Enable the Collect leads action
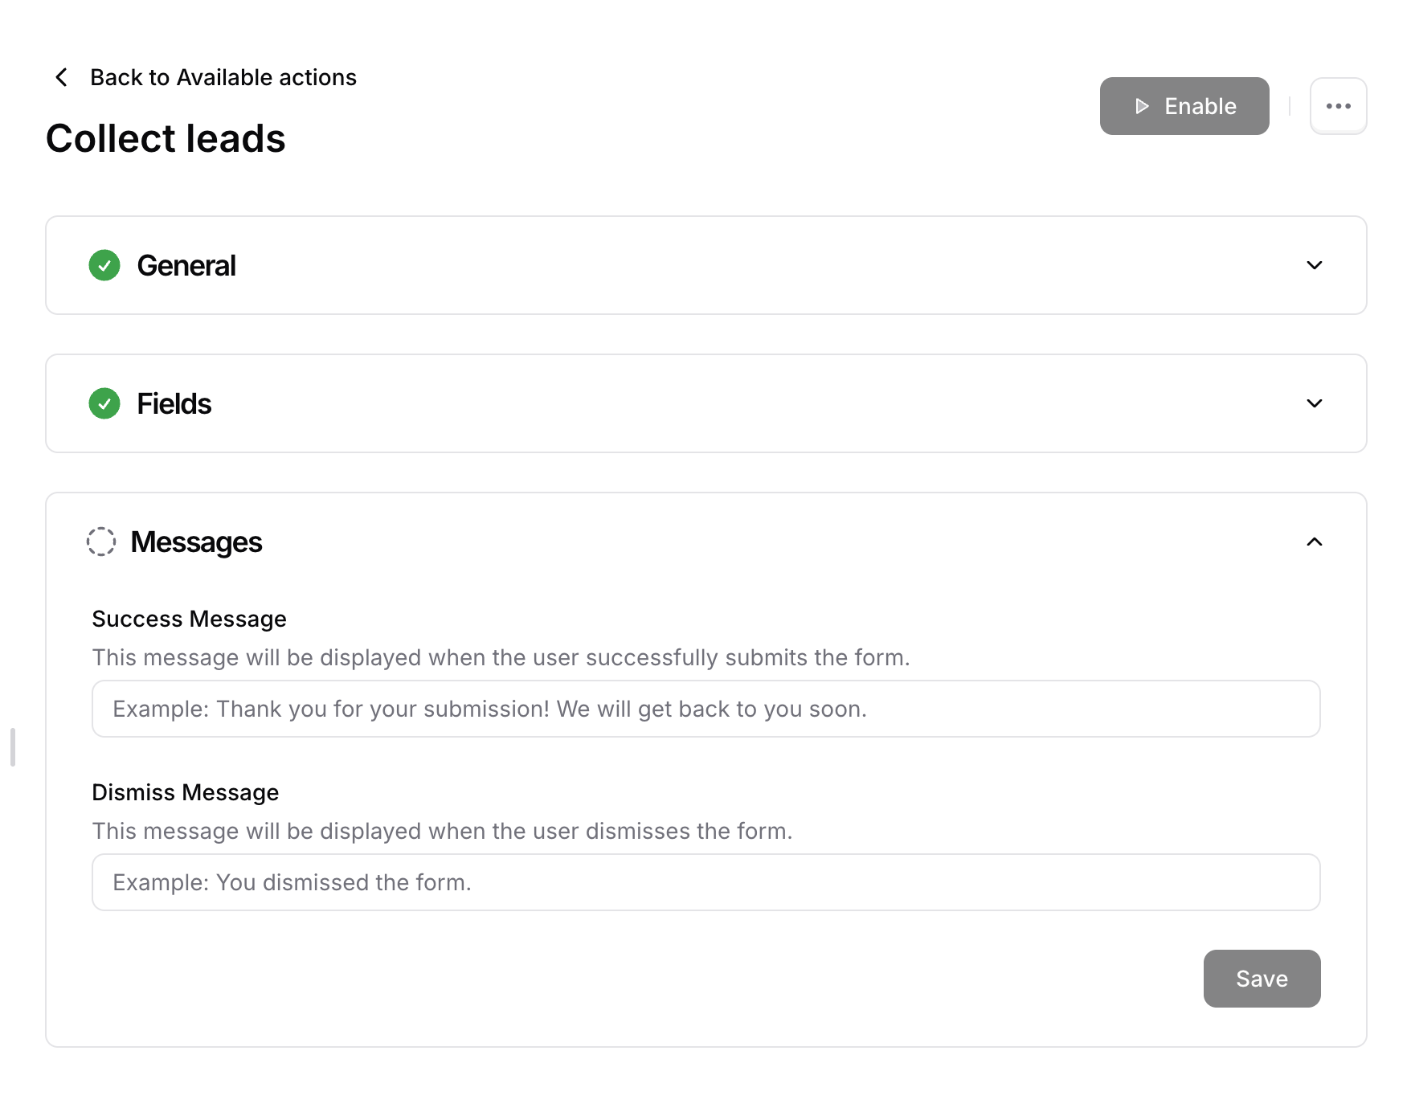The height and width of the screenshot is (1104, 1411). tap(1184, 105)
